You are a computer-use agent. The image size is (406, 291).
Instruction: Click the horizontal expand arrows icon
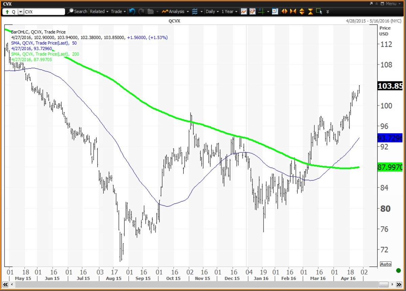(284, 12)
